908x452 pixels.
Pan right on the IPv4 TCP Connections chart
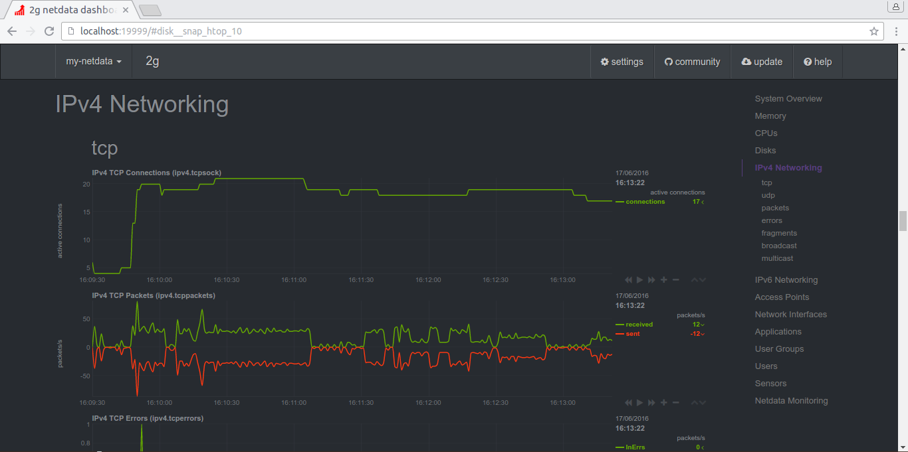(x=651, y=280)
